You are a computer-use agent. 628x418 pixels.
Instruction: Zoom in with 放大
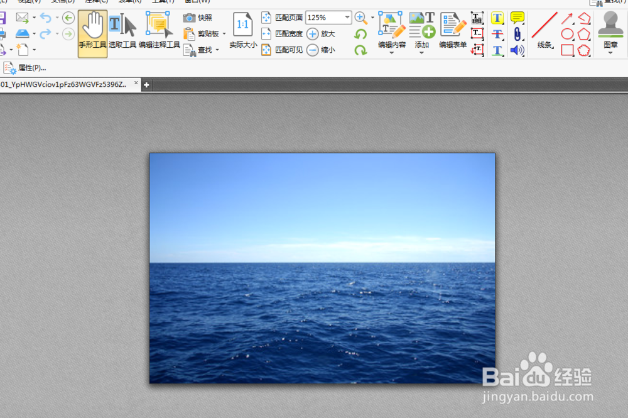pyautogui.click(x=321, y=34)
